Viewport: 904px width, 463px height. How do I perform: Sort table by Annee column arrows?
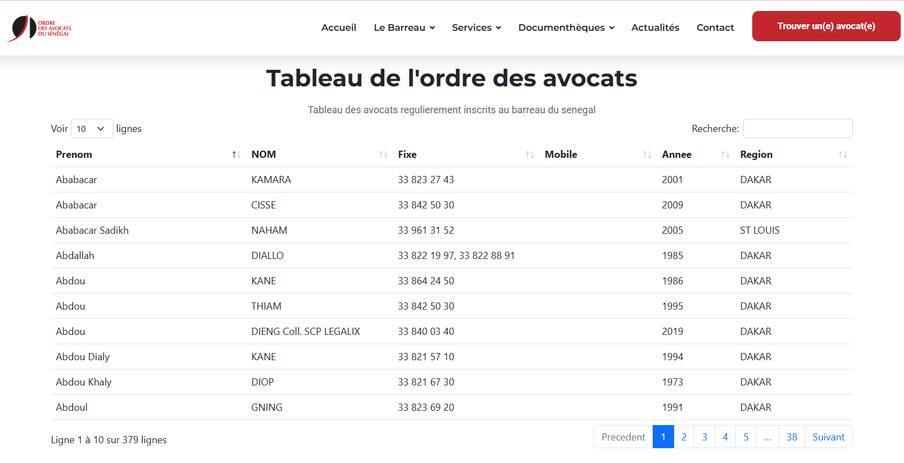click(725, 155)
